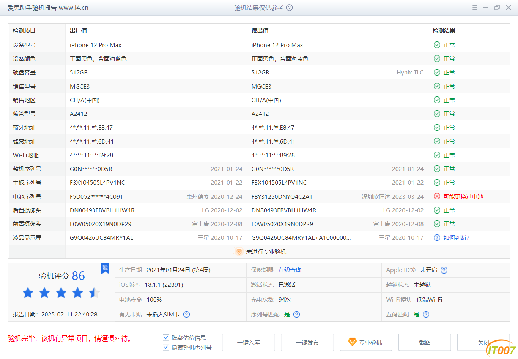
Task: Click the read front camera serial F0W05020X19N0DP29
Action: pyautogui.click(x=282, y=224)
